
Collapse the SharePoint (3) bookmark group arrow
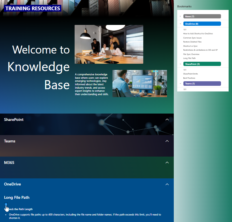point(180,64)
